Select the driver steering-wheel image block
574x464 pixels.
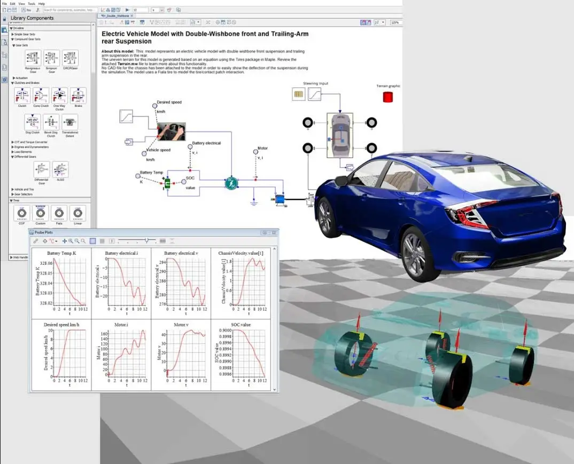pyautogui.click(x=172, y=132)
